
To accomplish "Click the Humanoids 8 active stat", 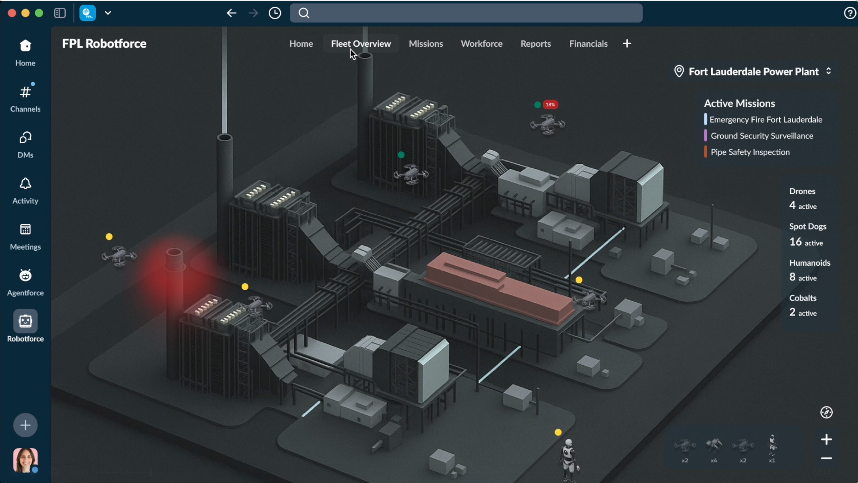I will [x=810, y=270].
